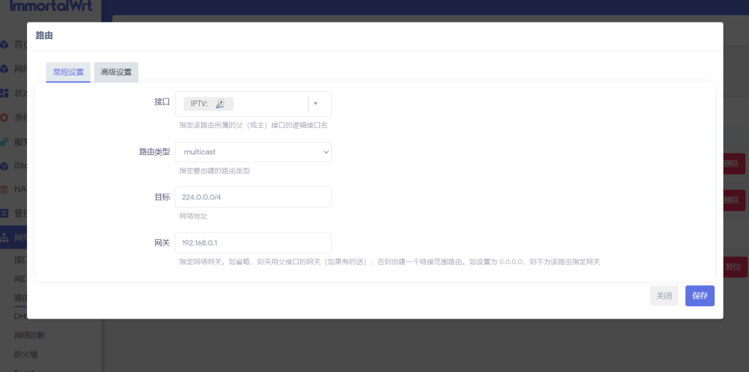The image size is (749, 372).
Task: Click the ImmortalWrt logo
Action: [x=45, y=6]
